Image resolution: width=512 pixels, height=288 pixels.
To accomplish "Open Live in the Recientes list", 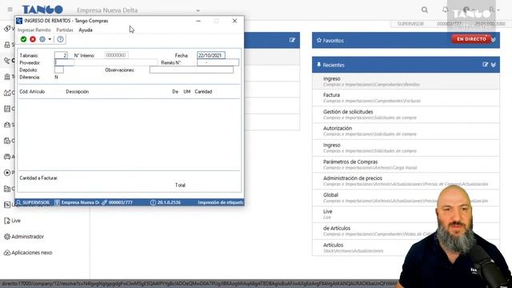I will 406,214.
